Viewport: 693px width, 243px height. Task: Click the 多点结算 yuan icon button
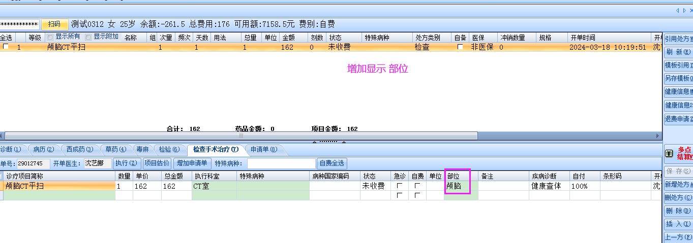[679, 153]
